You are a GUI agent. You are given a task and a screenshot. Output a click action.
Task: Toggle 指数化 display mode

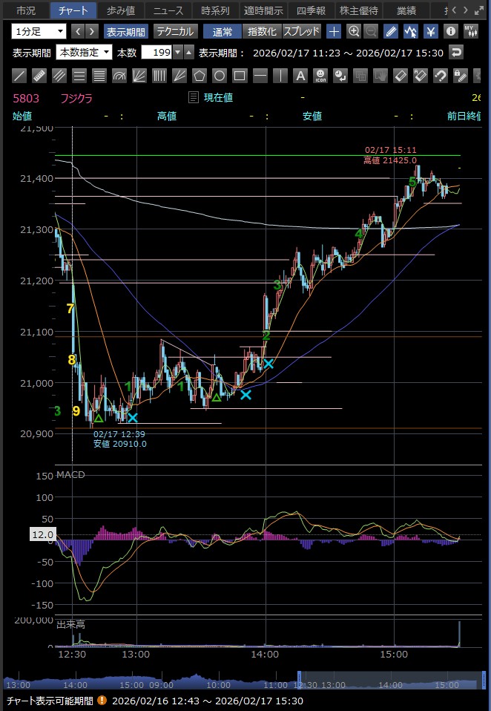261,31
